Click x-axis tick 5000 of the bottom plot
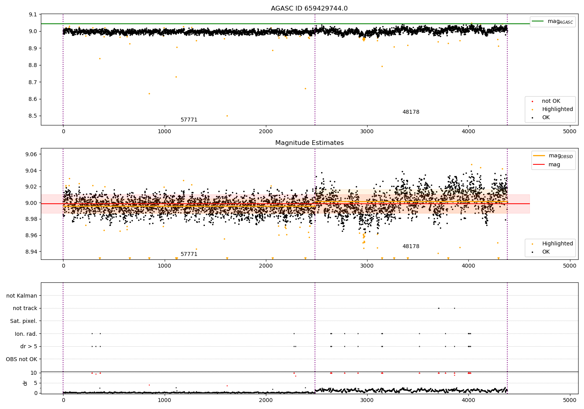 click(x=570, y=400)
